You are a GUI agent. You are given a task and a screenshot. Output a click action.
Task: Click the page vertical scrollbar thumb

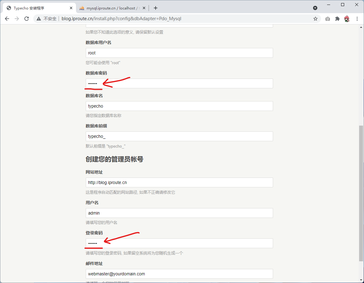click(x=361, y=193)
